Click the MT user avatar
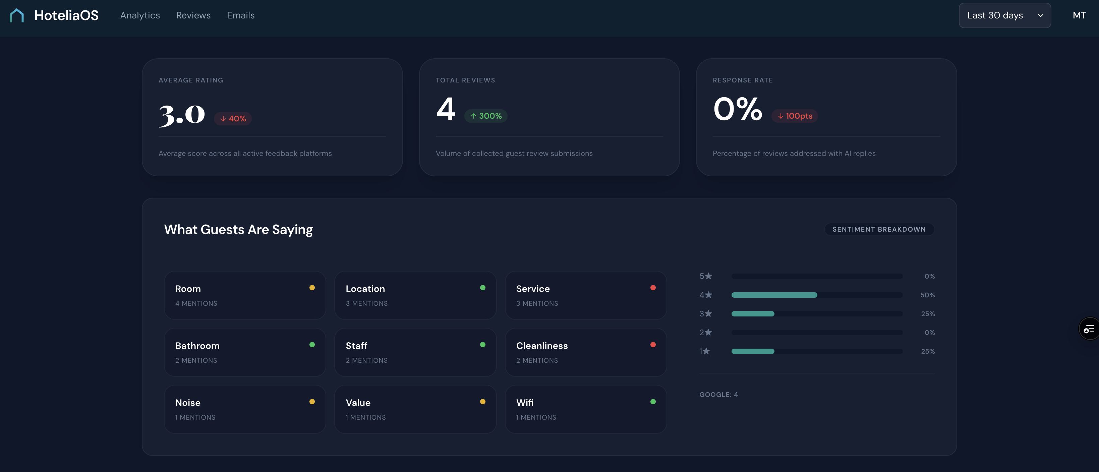The width and height of the screenshot is (1099, 472). click(x=1079, y=15)
